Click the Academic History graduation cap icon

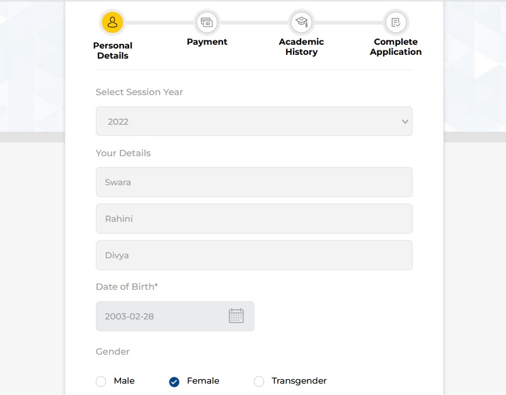coord(301,22)
